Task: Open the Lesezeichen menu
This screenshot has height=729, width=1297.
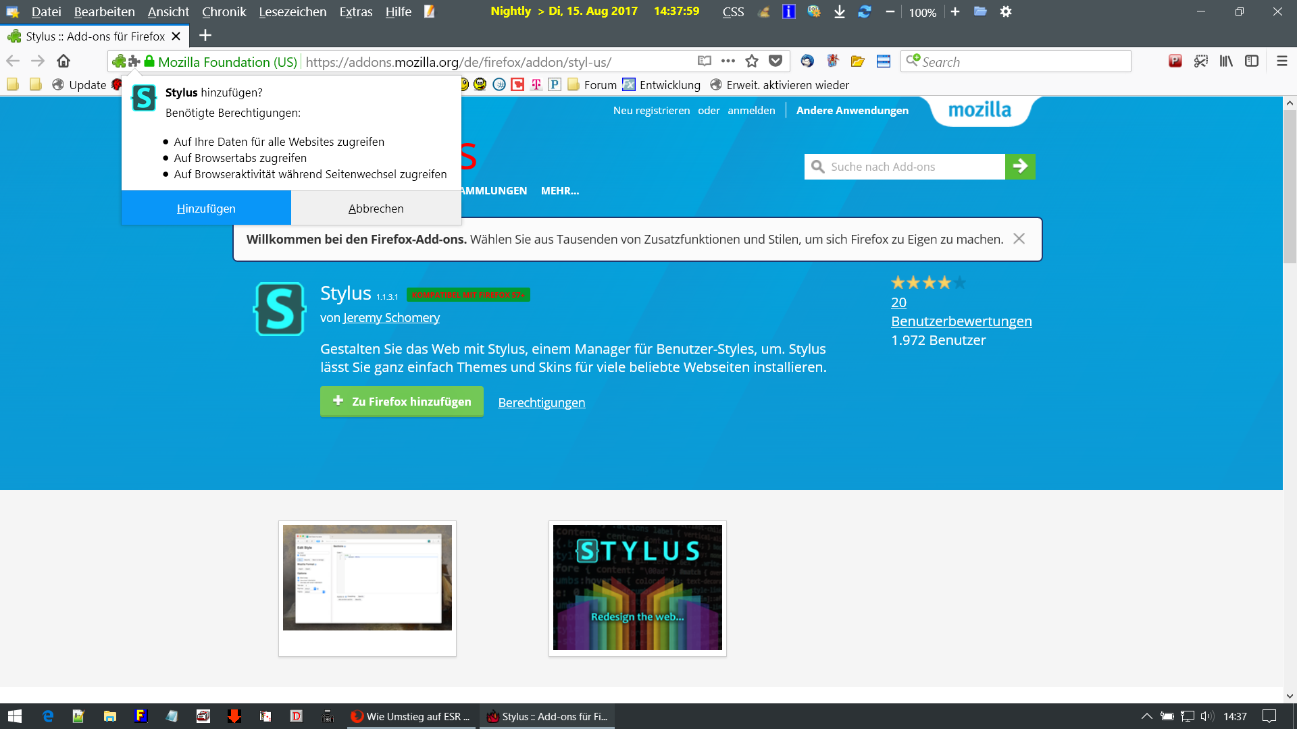Action: coord(293,12)
